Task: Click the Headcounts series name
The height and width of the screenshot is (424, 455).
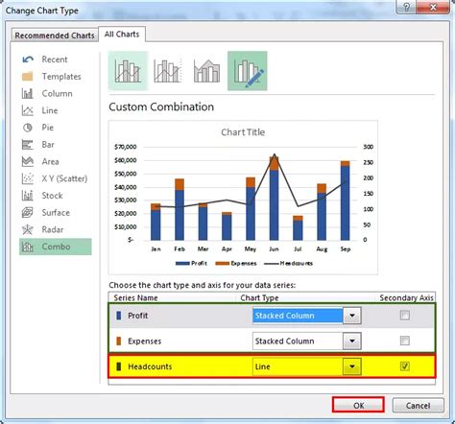Action: [x=150, y=366]
